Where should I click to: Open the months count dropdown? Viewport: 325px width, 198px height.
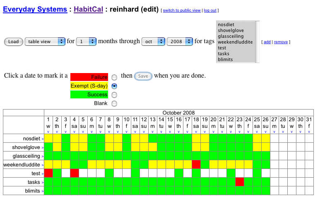tap(87, 42)
